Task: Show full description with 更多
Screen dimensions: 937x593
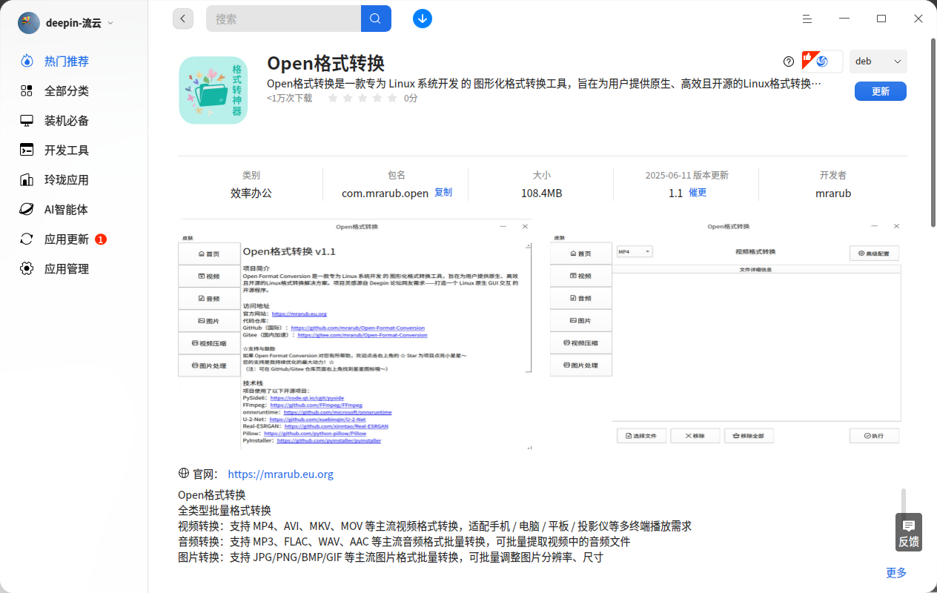Action: [x=896, y=572]
